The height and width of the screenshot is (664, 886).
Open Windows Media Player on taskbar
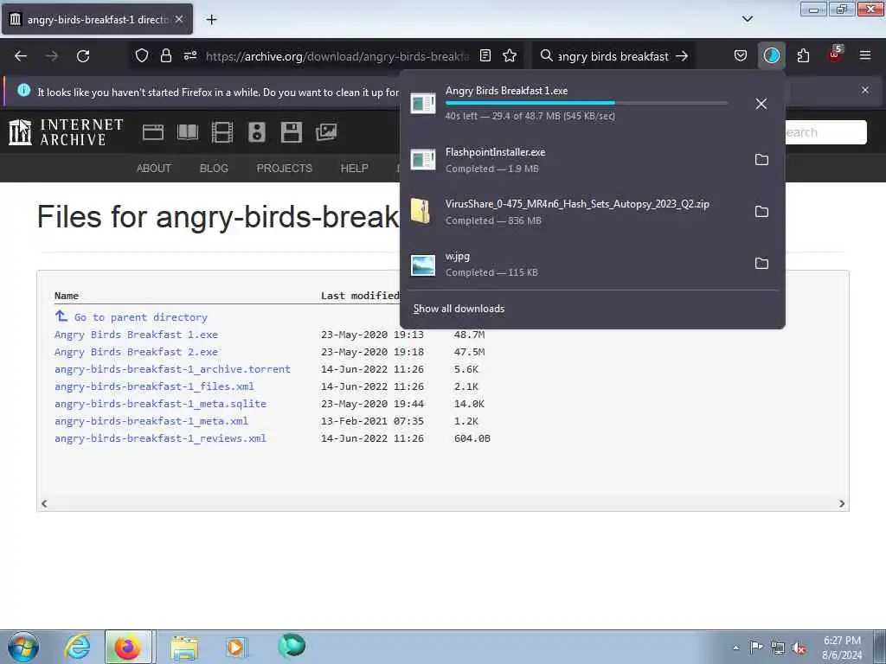click(235, 647)
